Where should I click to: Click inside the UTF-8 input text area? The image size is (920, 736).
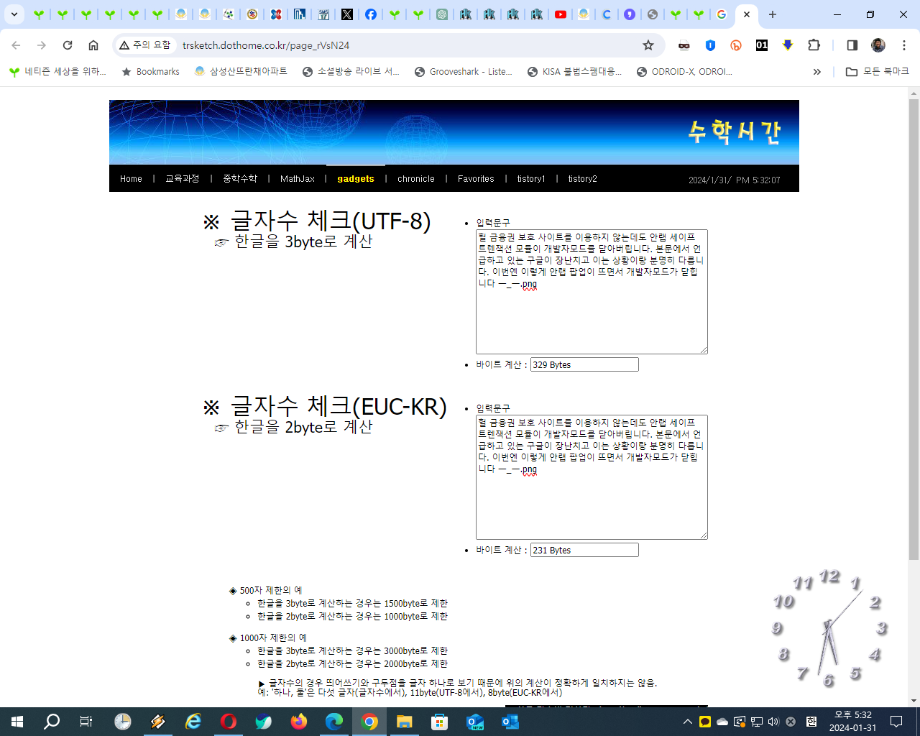coord(592,292)
